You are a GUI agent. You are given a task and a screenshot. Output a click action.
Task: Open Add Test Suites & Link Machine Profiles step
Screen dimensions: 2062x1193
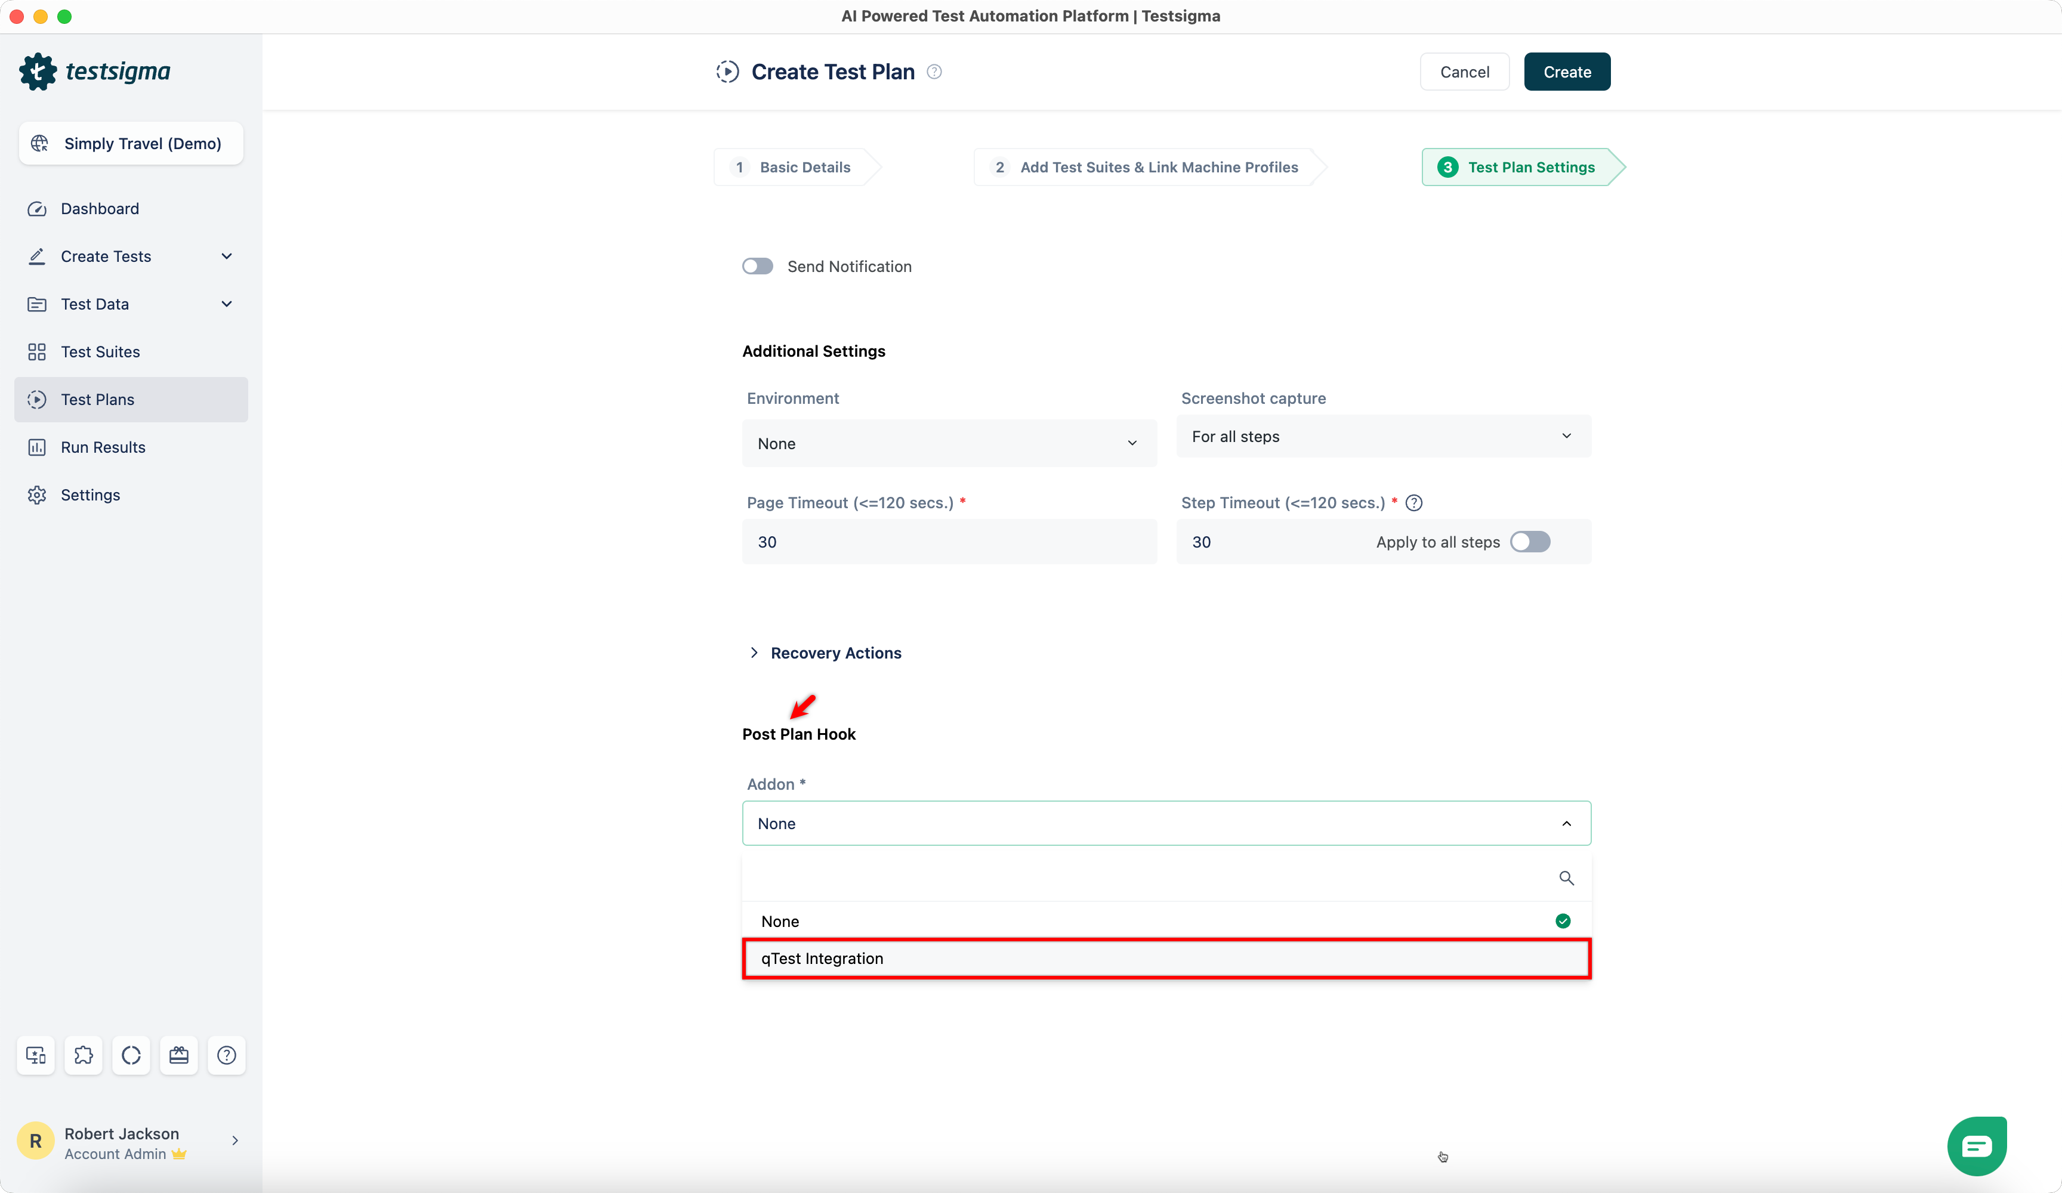tap(1146, 167)
